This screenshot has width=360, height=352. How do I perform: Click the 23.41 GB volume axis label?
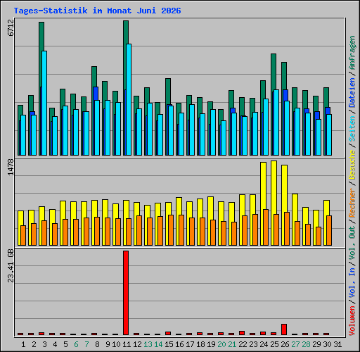point(11,265)
